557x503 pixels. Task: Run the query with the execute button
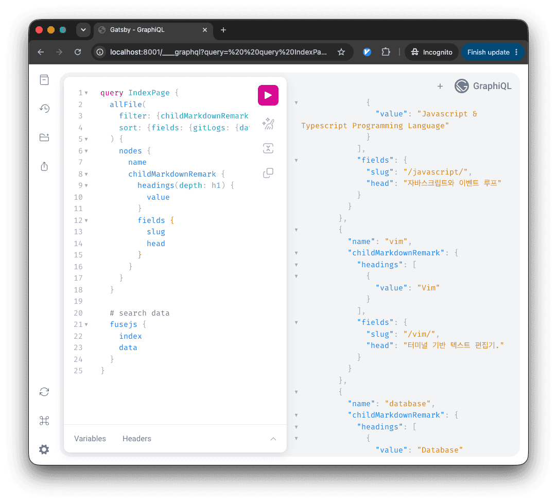(268, 95)
